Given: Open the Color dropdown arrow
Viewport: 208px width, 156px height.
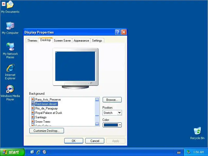Looking at the screenshot, I should pyautogui.click(x=120, y=125).
